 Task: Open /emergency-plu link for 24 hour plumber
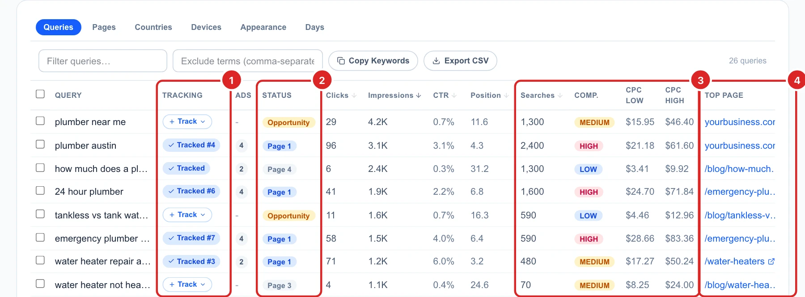(x=740, y=192)
